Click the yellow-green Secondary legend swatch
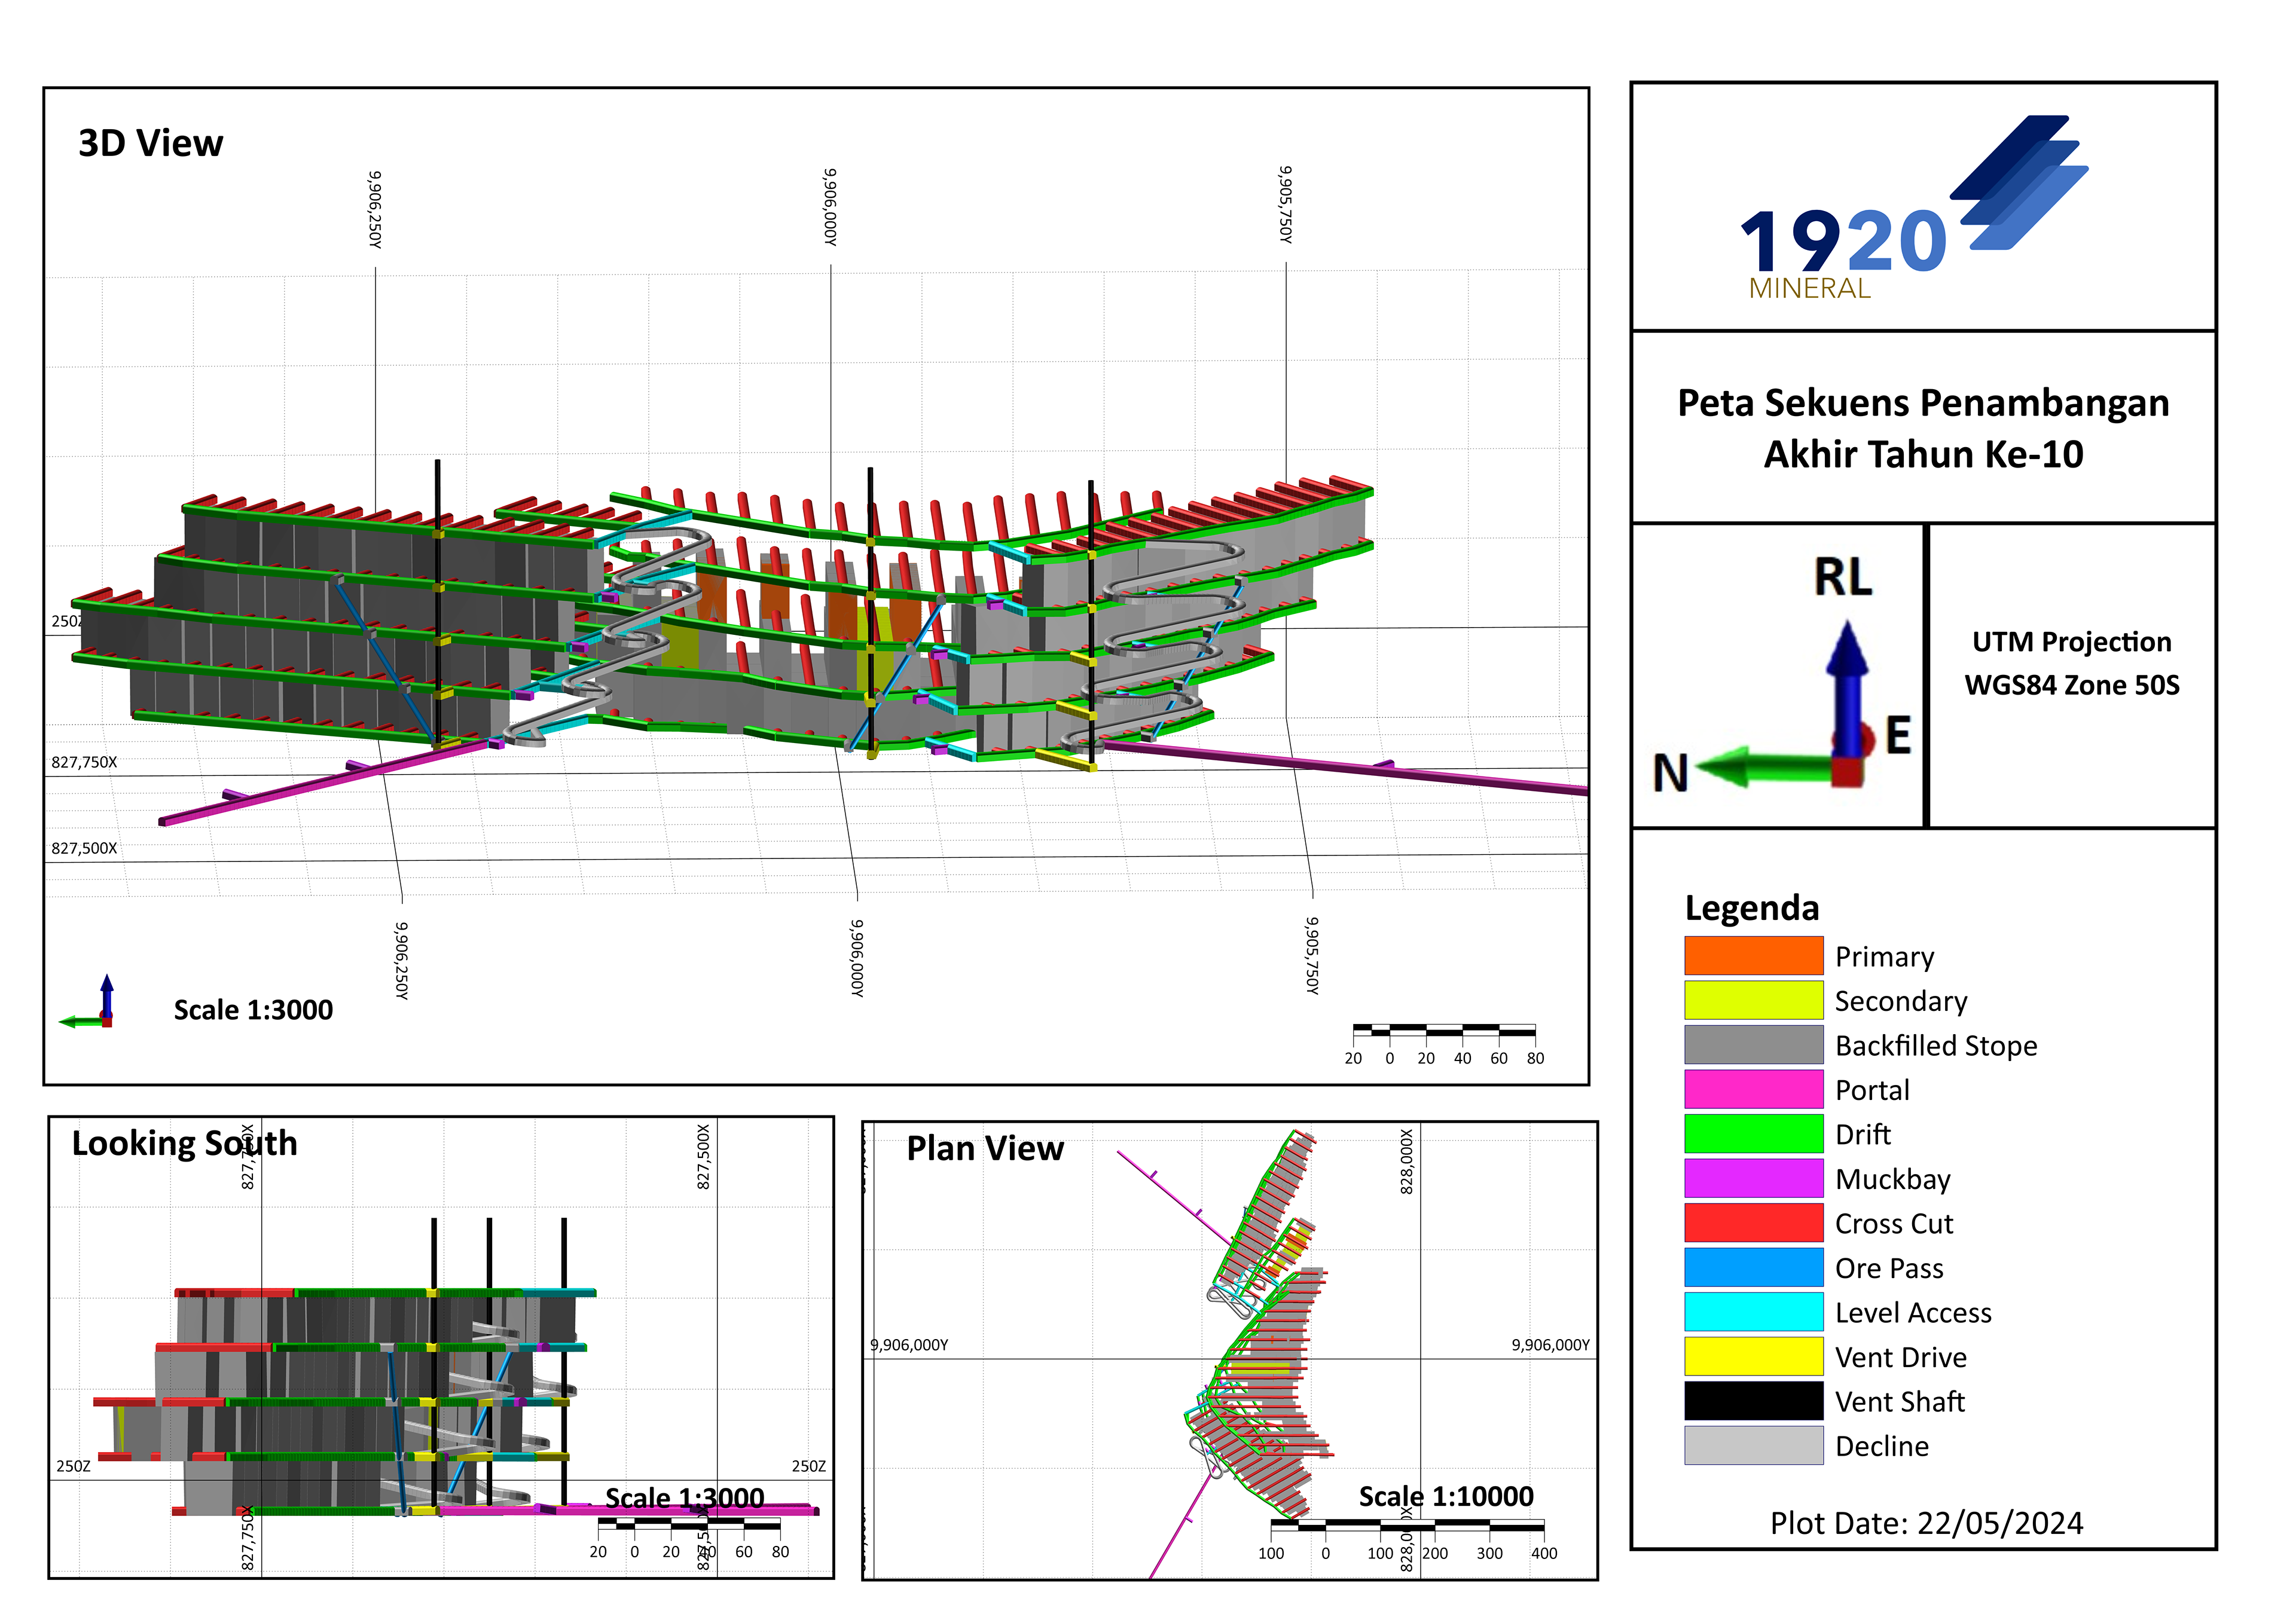The height and width of the screenshot is (1623, 2296). 1753,1000
